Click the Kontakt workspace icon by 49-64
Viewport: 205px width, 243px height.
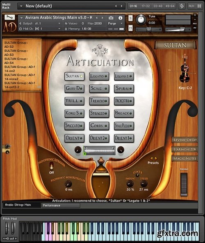pyautogui.click(x=182, y=6)
